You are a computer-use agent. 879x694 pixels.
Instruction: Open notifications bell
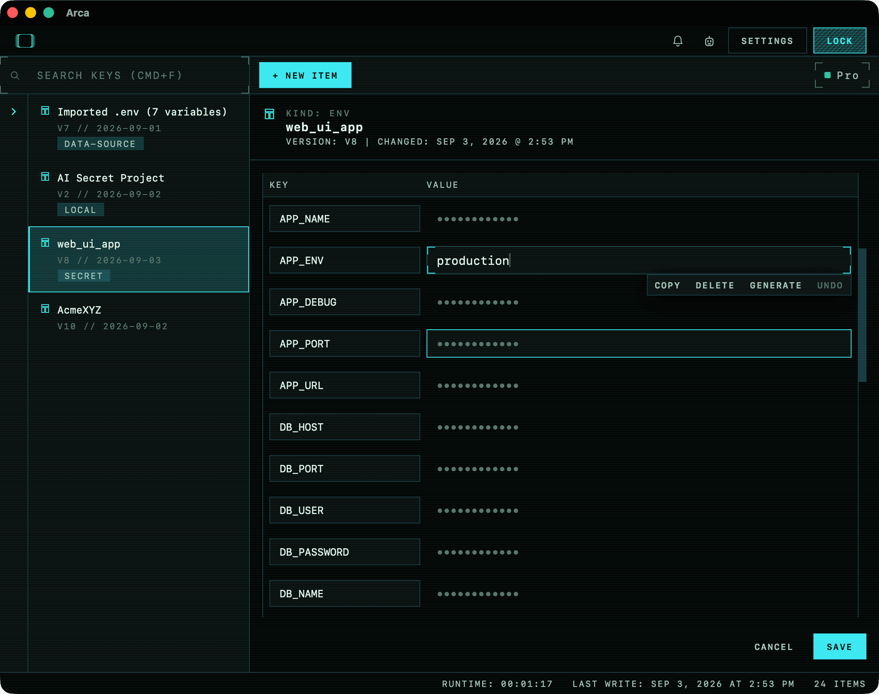[678, 40]
